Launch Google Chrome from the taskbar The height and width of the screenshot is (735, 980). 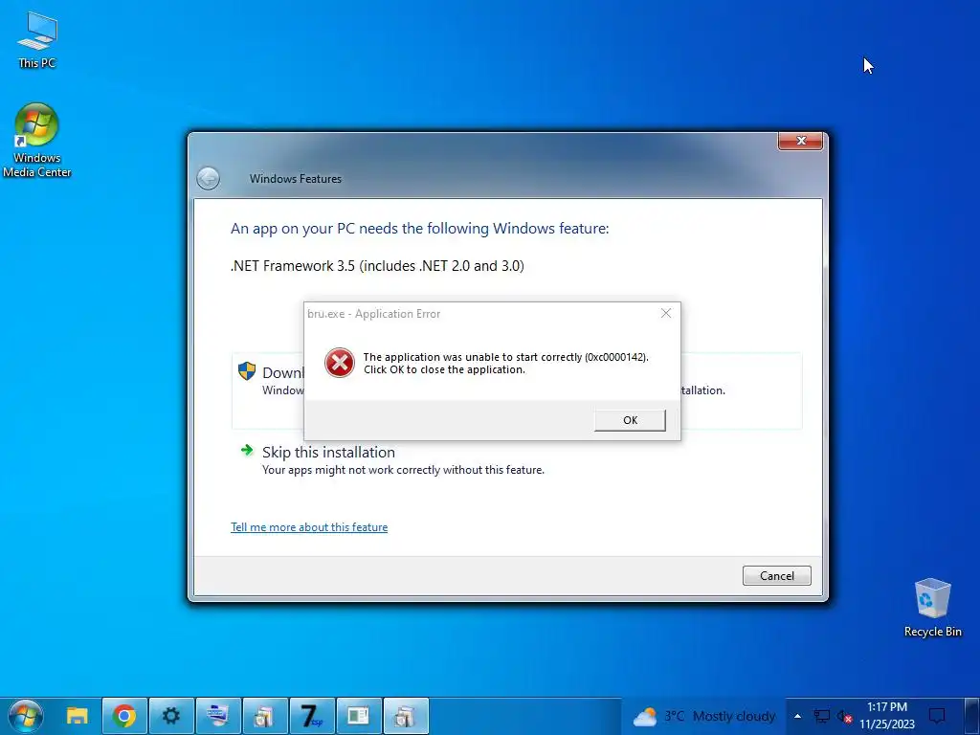(124, 716)
